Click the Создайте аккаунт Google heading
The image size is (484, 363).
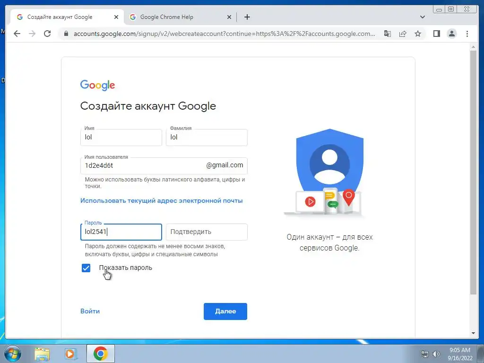click(148, 106)
